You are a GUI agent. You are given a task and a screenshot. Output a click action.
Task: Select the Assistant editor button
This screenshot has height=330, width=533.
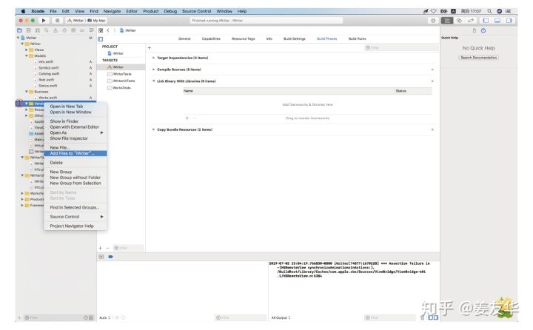pos(459,21)
